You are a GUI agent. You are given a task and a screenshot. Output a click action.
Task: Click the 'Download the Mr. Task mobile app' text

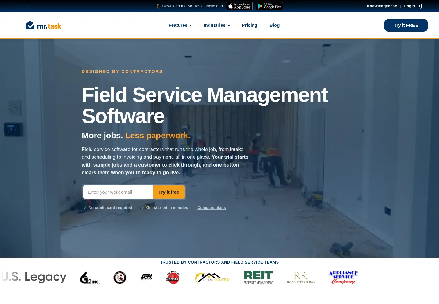tap(192, 6)
